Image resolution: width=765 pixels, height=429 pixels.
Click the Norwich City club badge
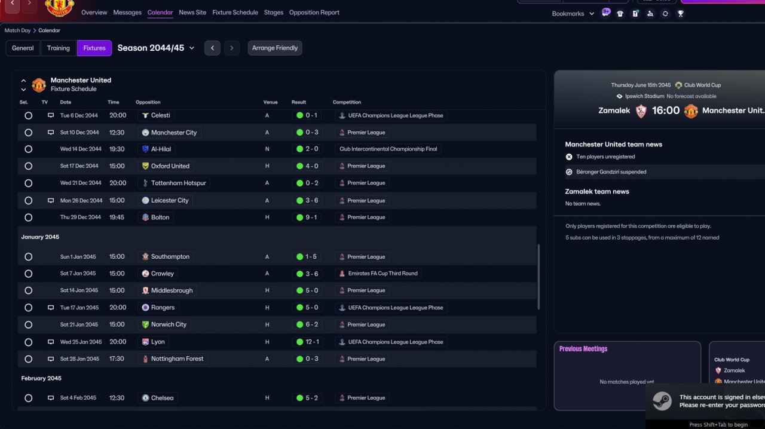click(145, 324)
